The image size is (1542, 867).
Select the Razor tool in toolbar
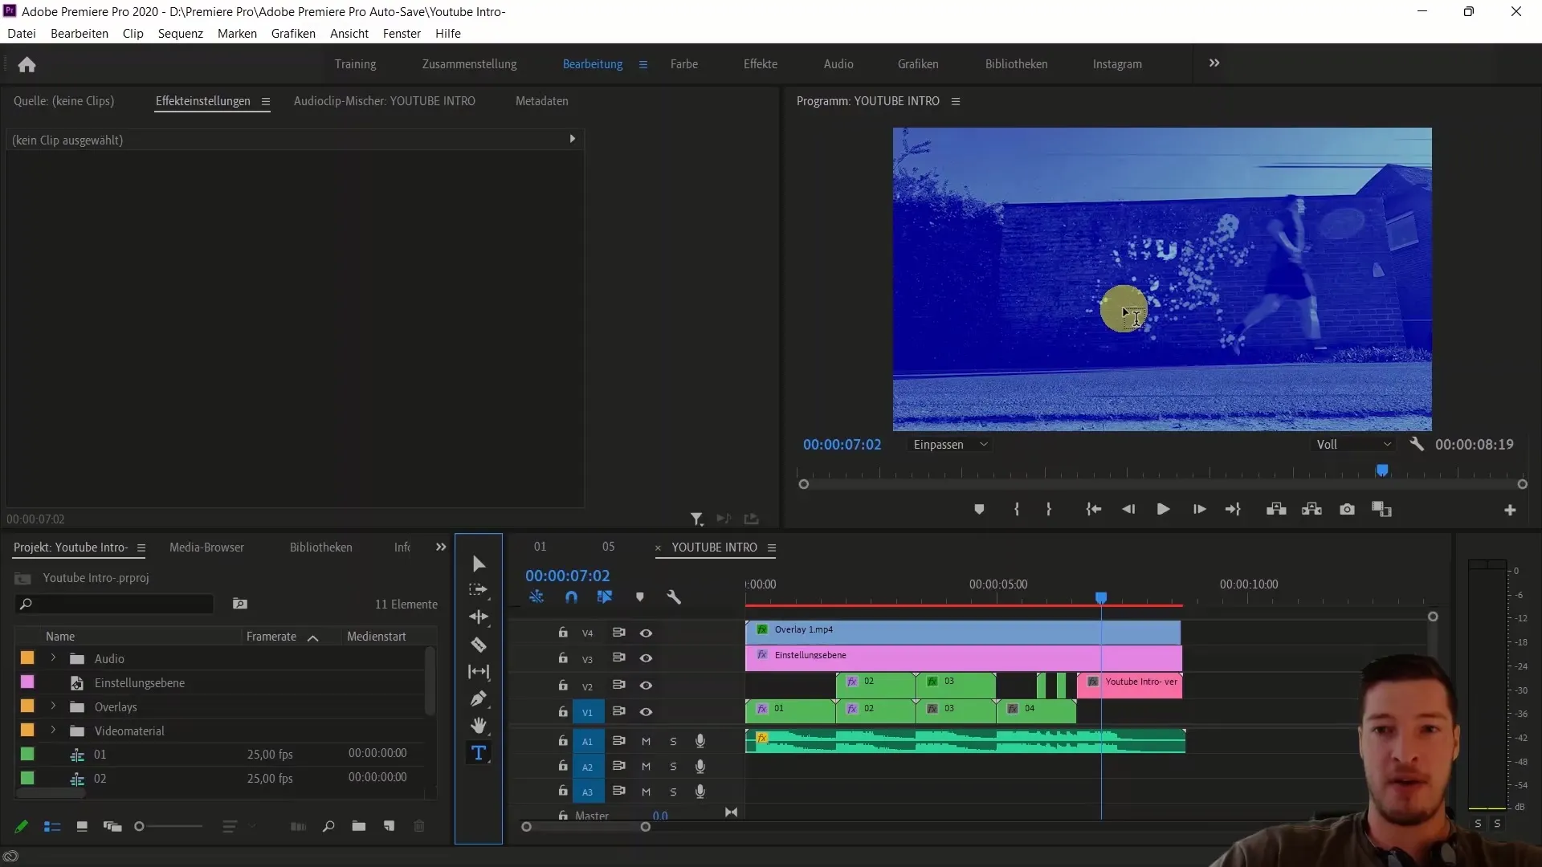tap(479, 644)
